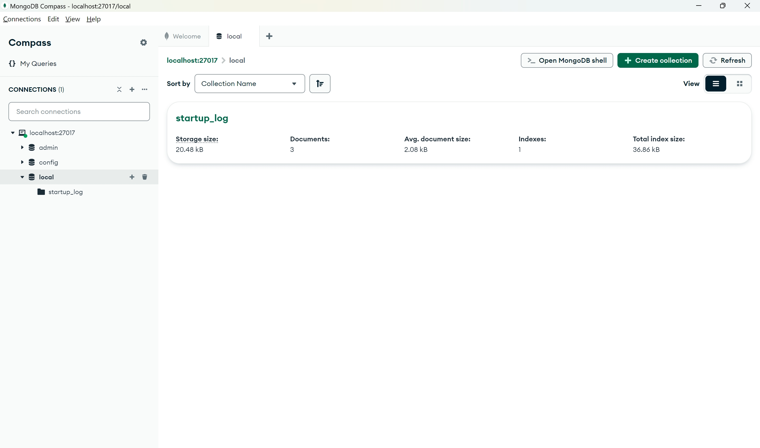Select startup_log in sidebar tree

[65, 192]
